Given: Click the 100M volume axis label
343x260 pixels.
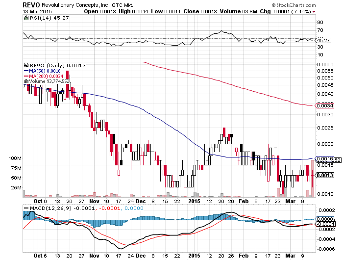Looking at the screenshot, I should (x=15, y=158).
